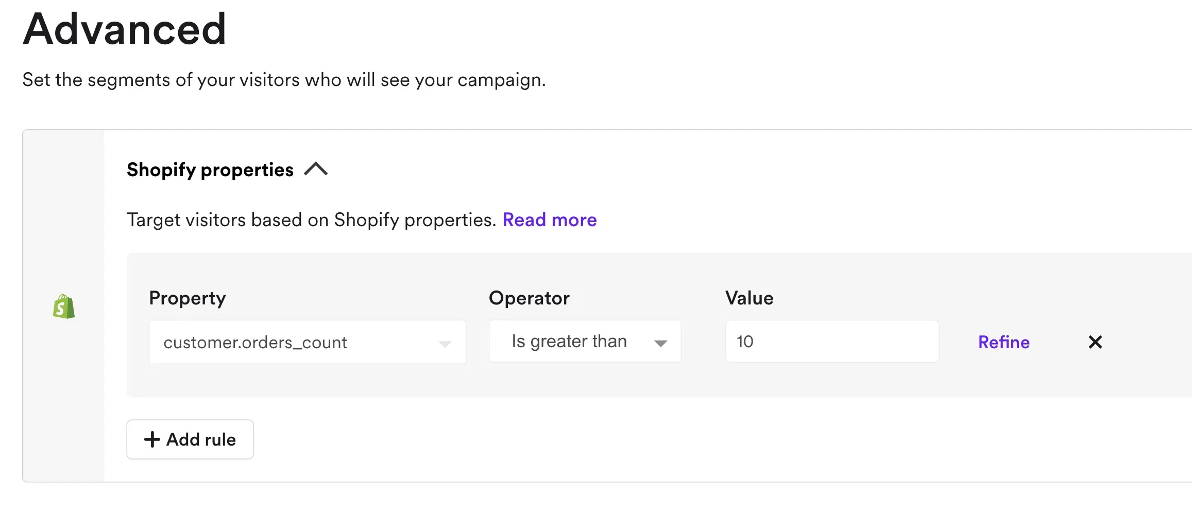Open the Is greater than operator dropdown
Image resolution: width=1192 pixels, height=511 pixels.
[585, 341]
